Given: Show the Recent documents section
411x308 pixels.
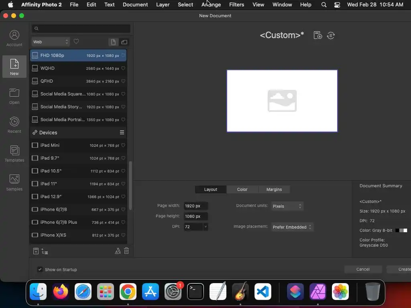Looking at the screenshot, I should pos(14,125).
